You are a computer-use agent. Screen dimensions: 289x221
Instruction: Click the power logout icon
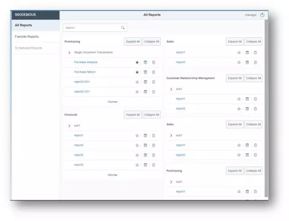(x=262, y=15)
